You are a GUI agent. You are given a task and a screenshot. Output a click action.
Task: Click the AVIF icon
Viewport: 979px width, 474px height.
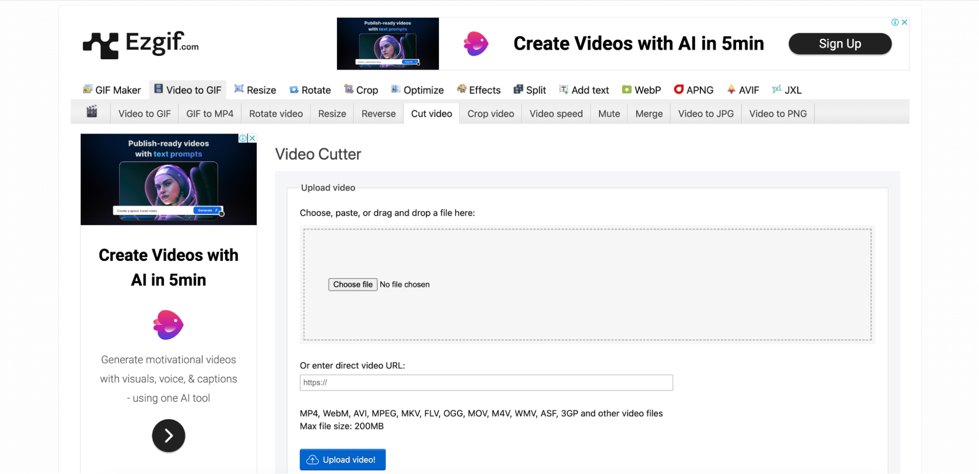(731, 89)
